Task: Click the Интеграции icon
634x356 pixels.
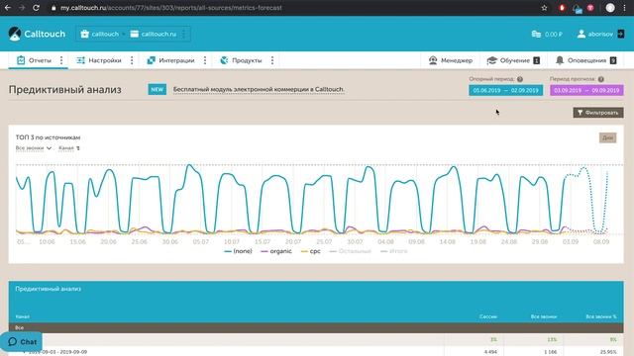Action: [151, 60]
